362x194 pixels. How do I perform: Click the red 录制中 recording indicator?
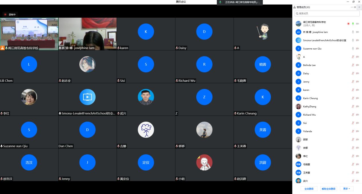tap(10, 14)
